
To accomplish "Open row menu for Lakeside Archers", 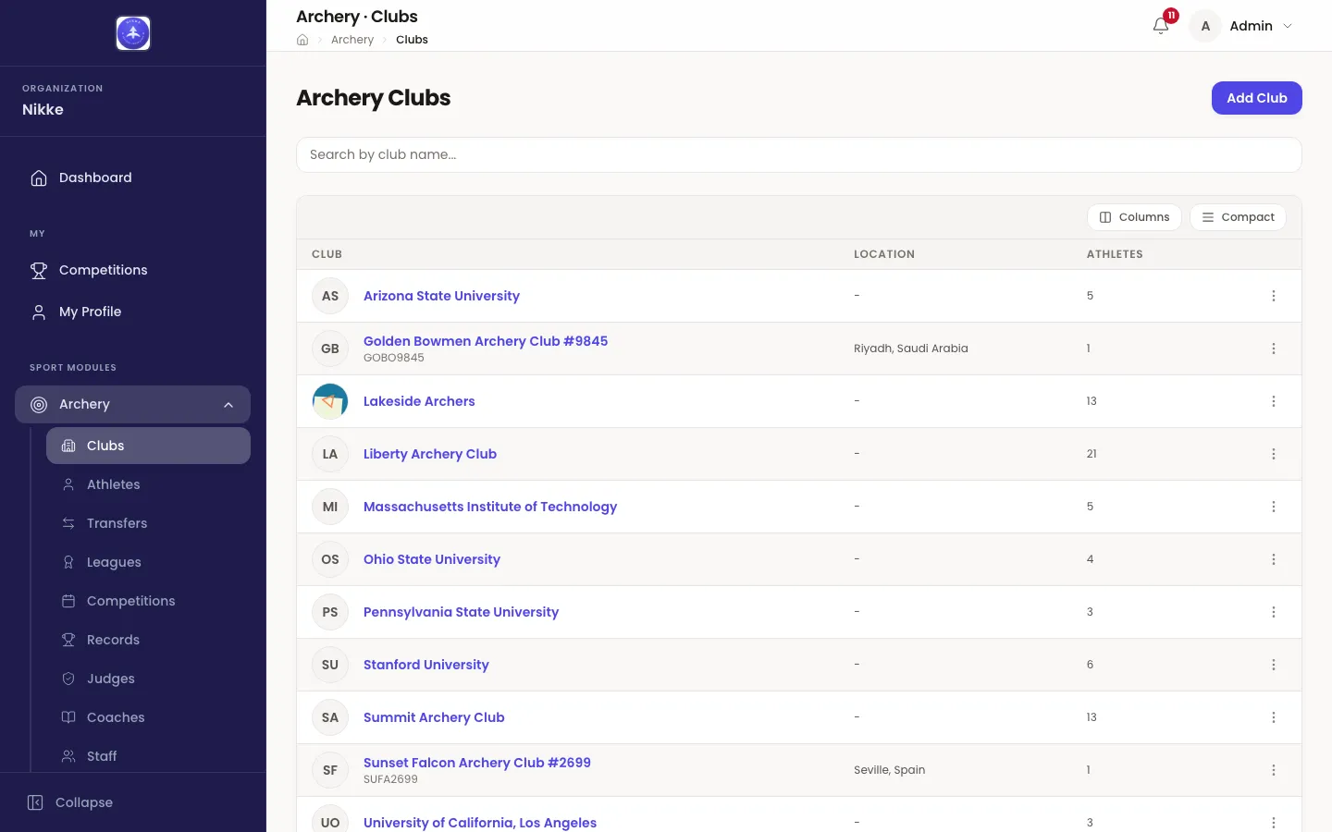I will coord(1274,401).
